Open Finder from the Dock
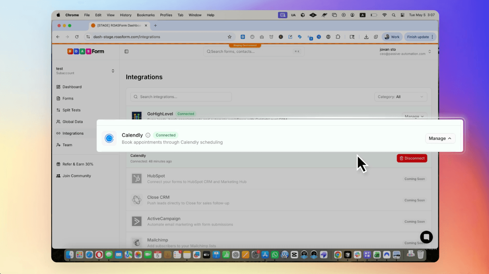The image size is (489, 274). 70,255
